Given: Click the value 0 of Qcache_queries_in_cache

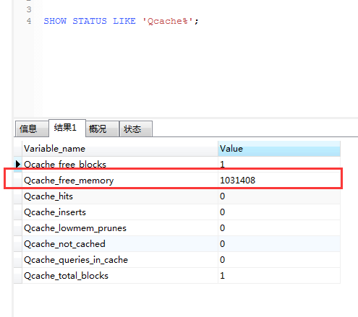Looking at the screenshot, I should [x=279, y=260].
